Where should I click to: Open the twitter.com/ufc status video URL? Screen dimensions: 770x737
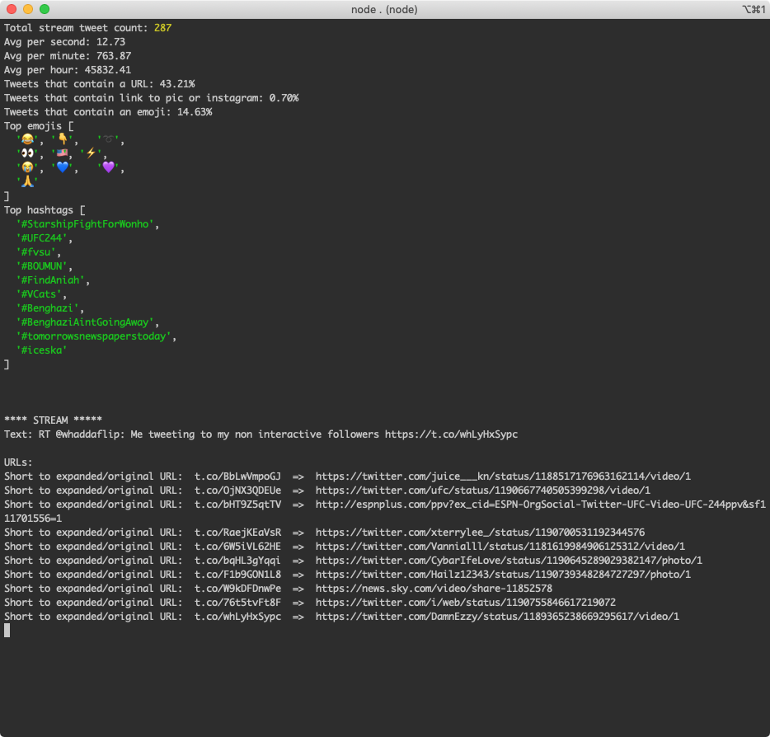click(483, 490)
